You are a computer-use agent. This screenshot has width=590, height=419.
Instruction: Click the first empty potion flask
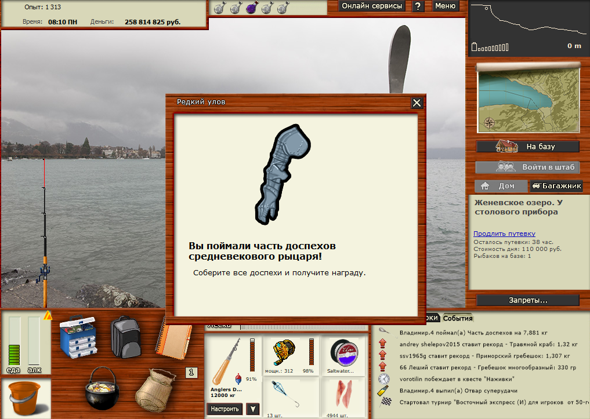(220, 7)
